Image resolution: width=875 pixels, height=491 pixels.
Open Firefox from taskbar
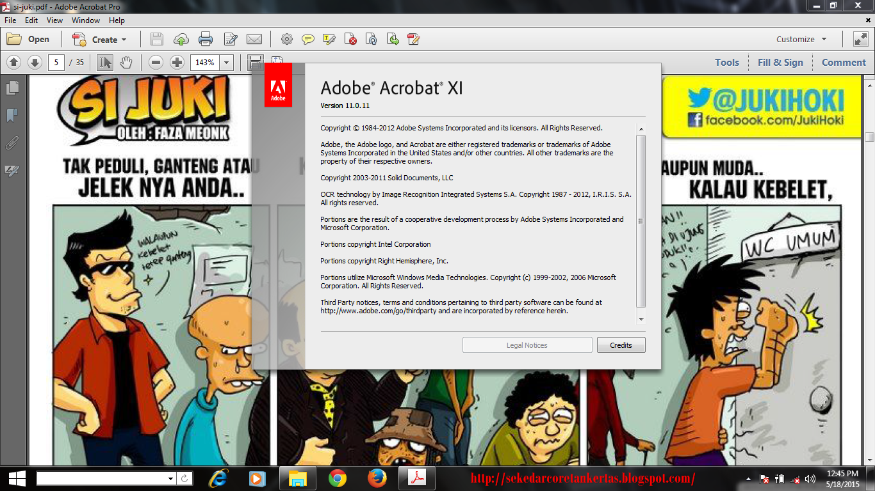[377, 478]
